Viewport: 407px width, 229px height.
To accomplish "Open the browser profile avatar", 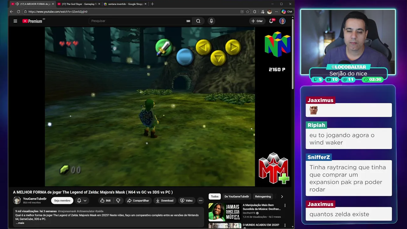I will click(269, 12).
